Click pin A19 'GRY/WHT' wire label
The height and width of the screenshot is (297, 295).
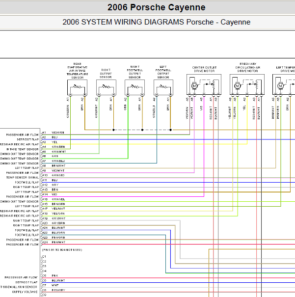(x=58, y=218)
